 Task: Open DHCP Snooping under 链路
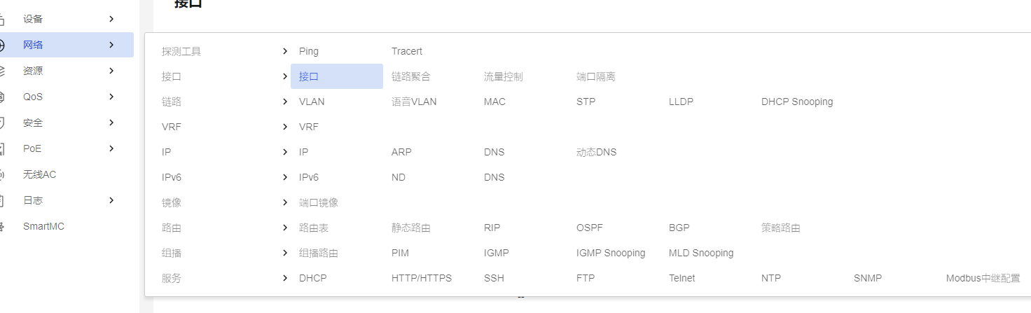click(797, 102)
